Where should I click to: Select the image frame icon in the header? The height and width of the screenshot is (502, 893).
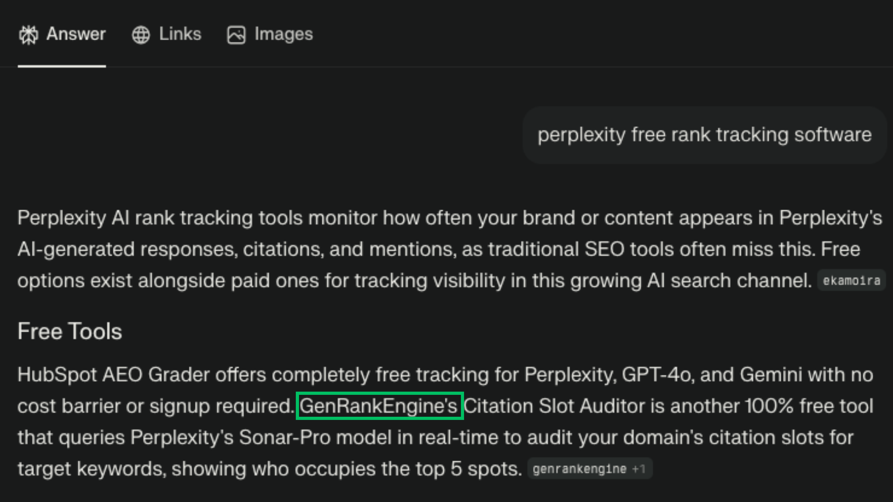click(x=236, y=34)
